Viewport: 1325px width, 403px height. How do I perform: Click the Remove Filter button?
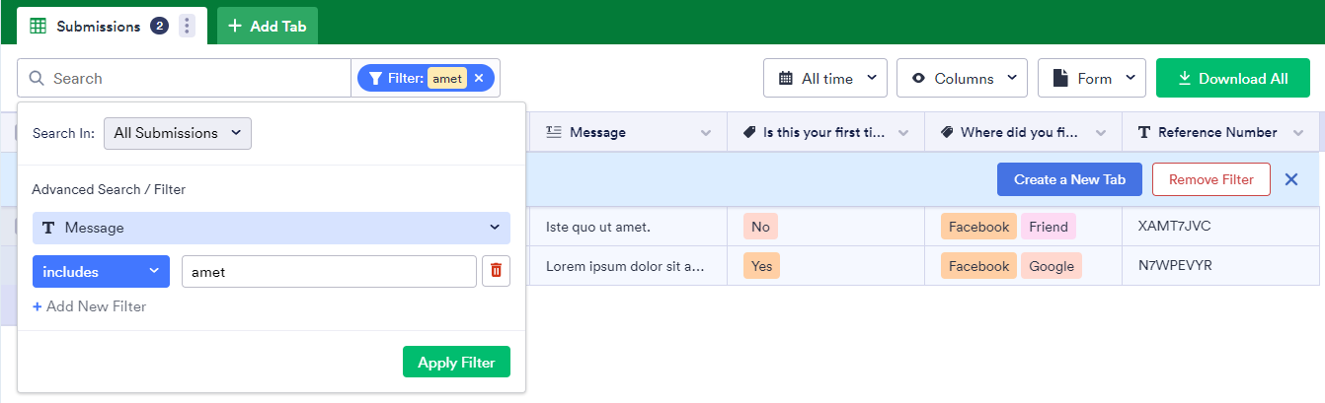(1210, 179)
